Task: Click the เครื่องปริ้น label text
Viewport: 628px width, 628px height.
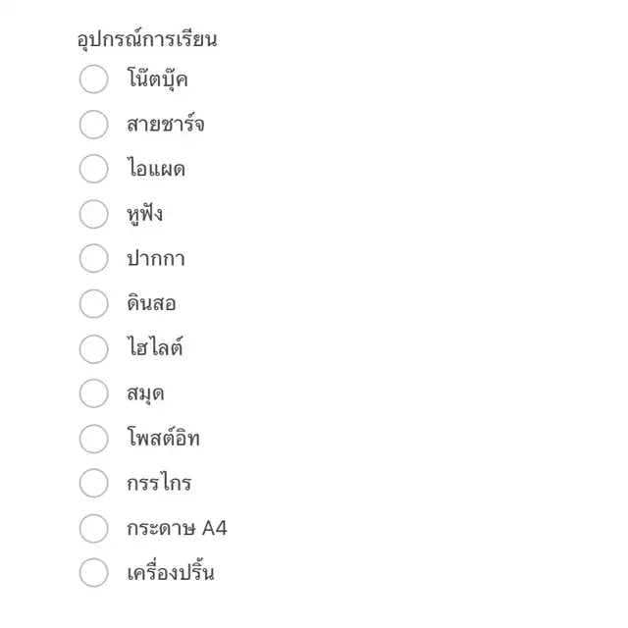Action: 171,571
